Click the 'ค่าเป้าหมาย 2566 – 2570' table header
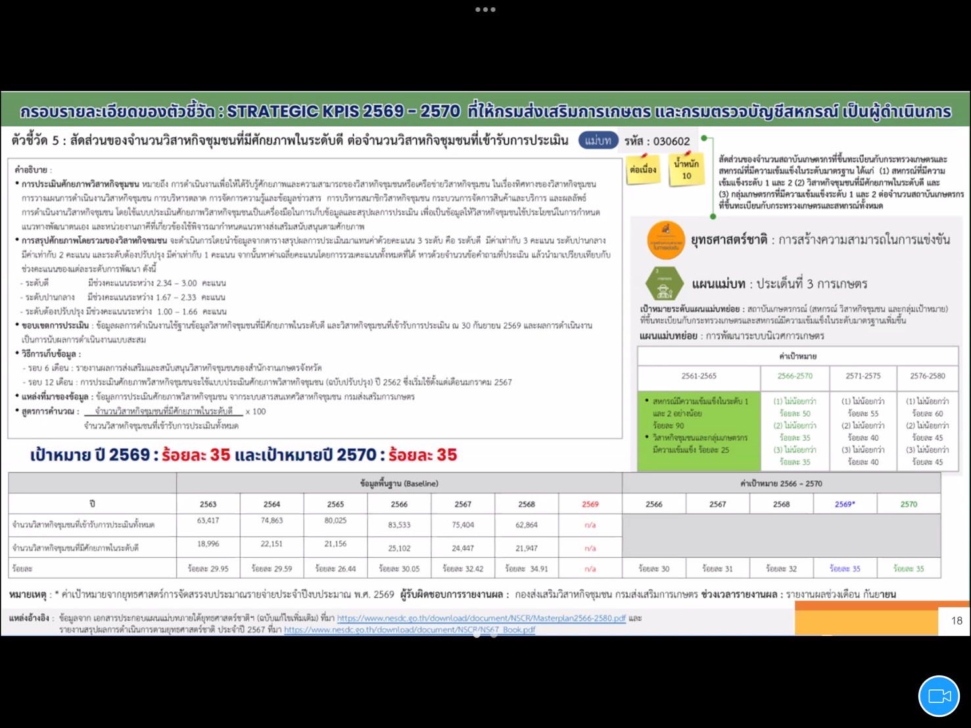The height and width of the screenshot is (728, 971). tap(781, 483)
